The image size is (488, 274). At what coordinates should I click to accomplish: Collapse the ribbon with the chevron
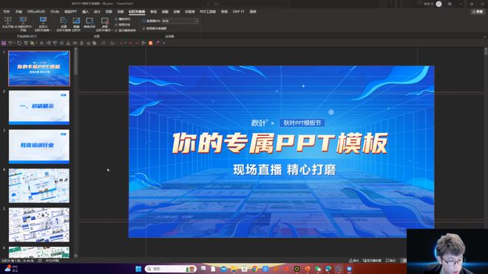[484, 37]
